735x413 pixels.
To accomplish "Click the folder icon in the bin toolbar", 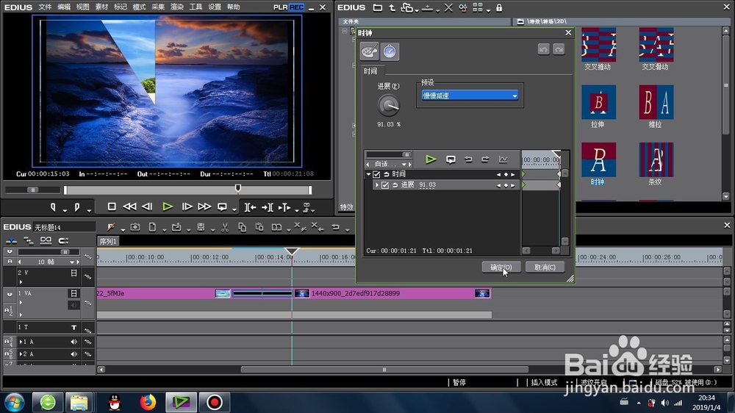I will point(377,7).
